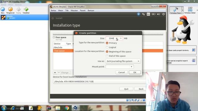Viewport: 198px width, 111px height.
Task: Click the Baru (New) toolbar icon
Action: coord(3,9)
